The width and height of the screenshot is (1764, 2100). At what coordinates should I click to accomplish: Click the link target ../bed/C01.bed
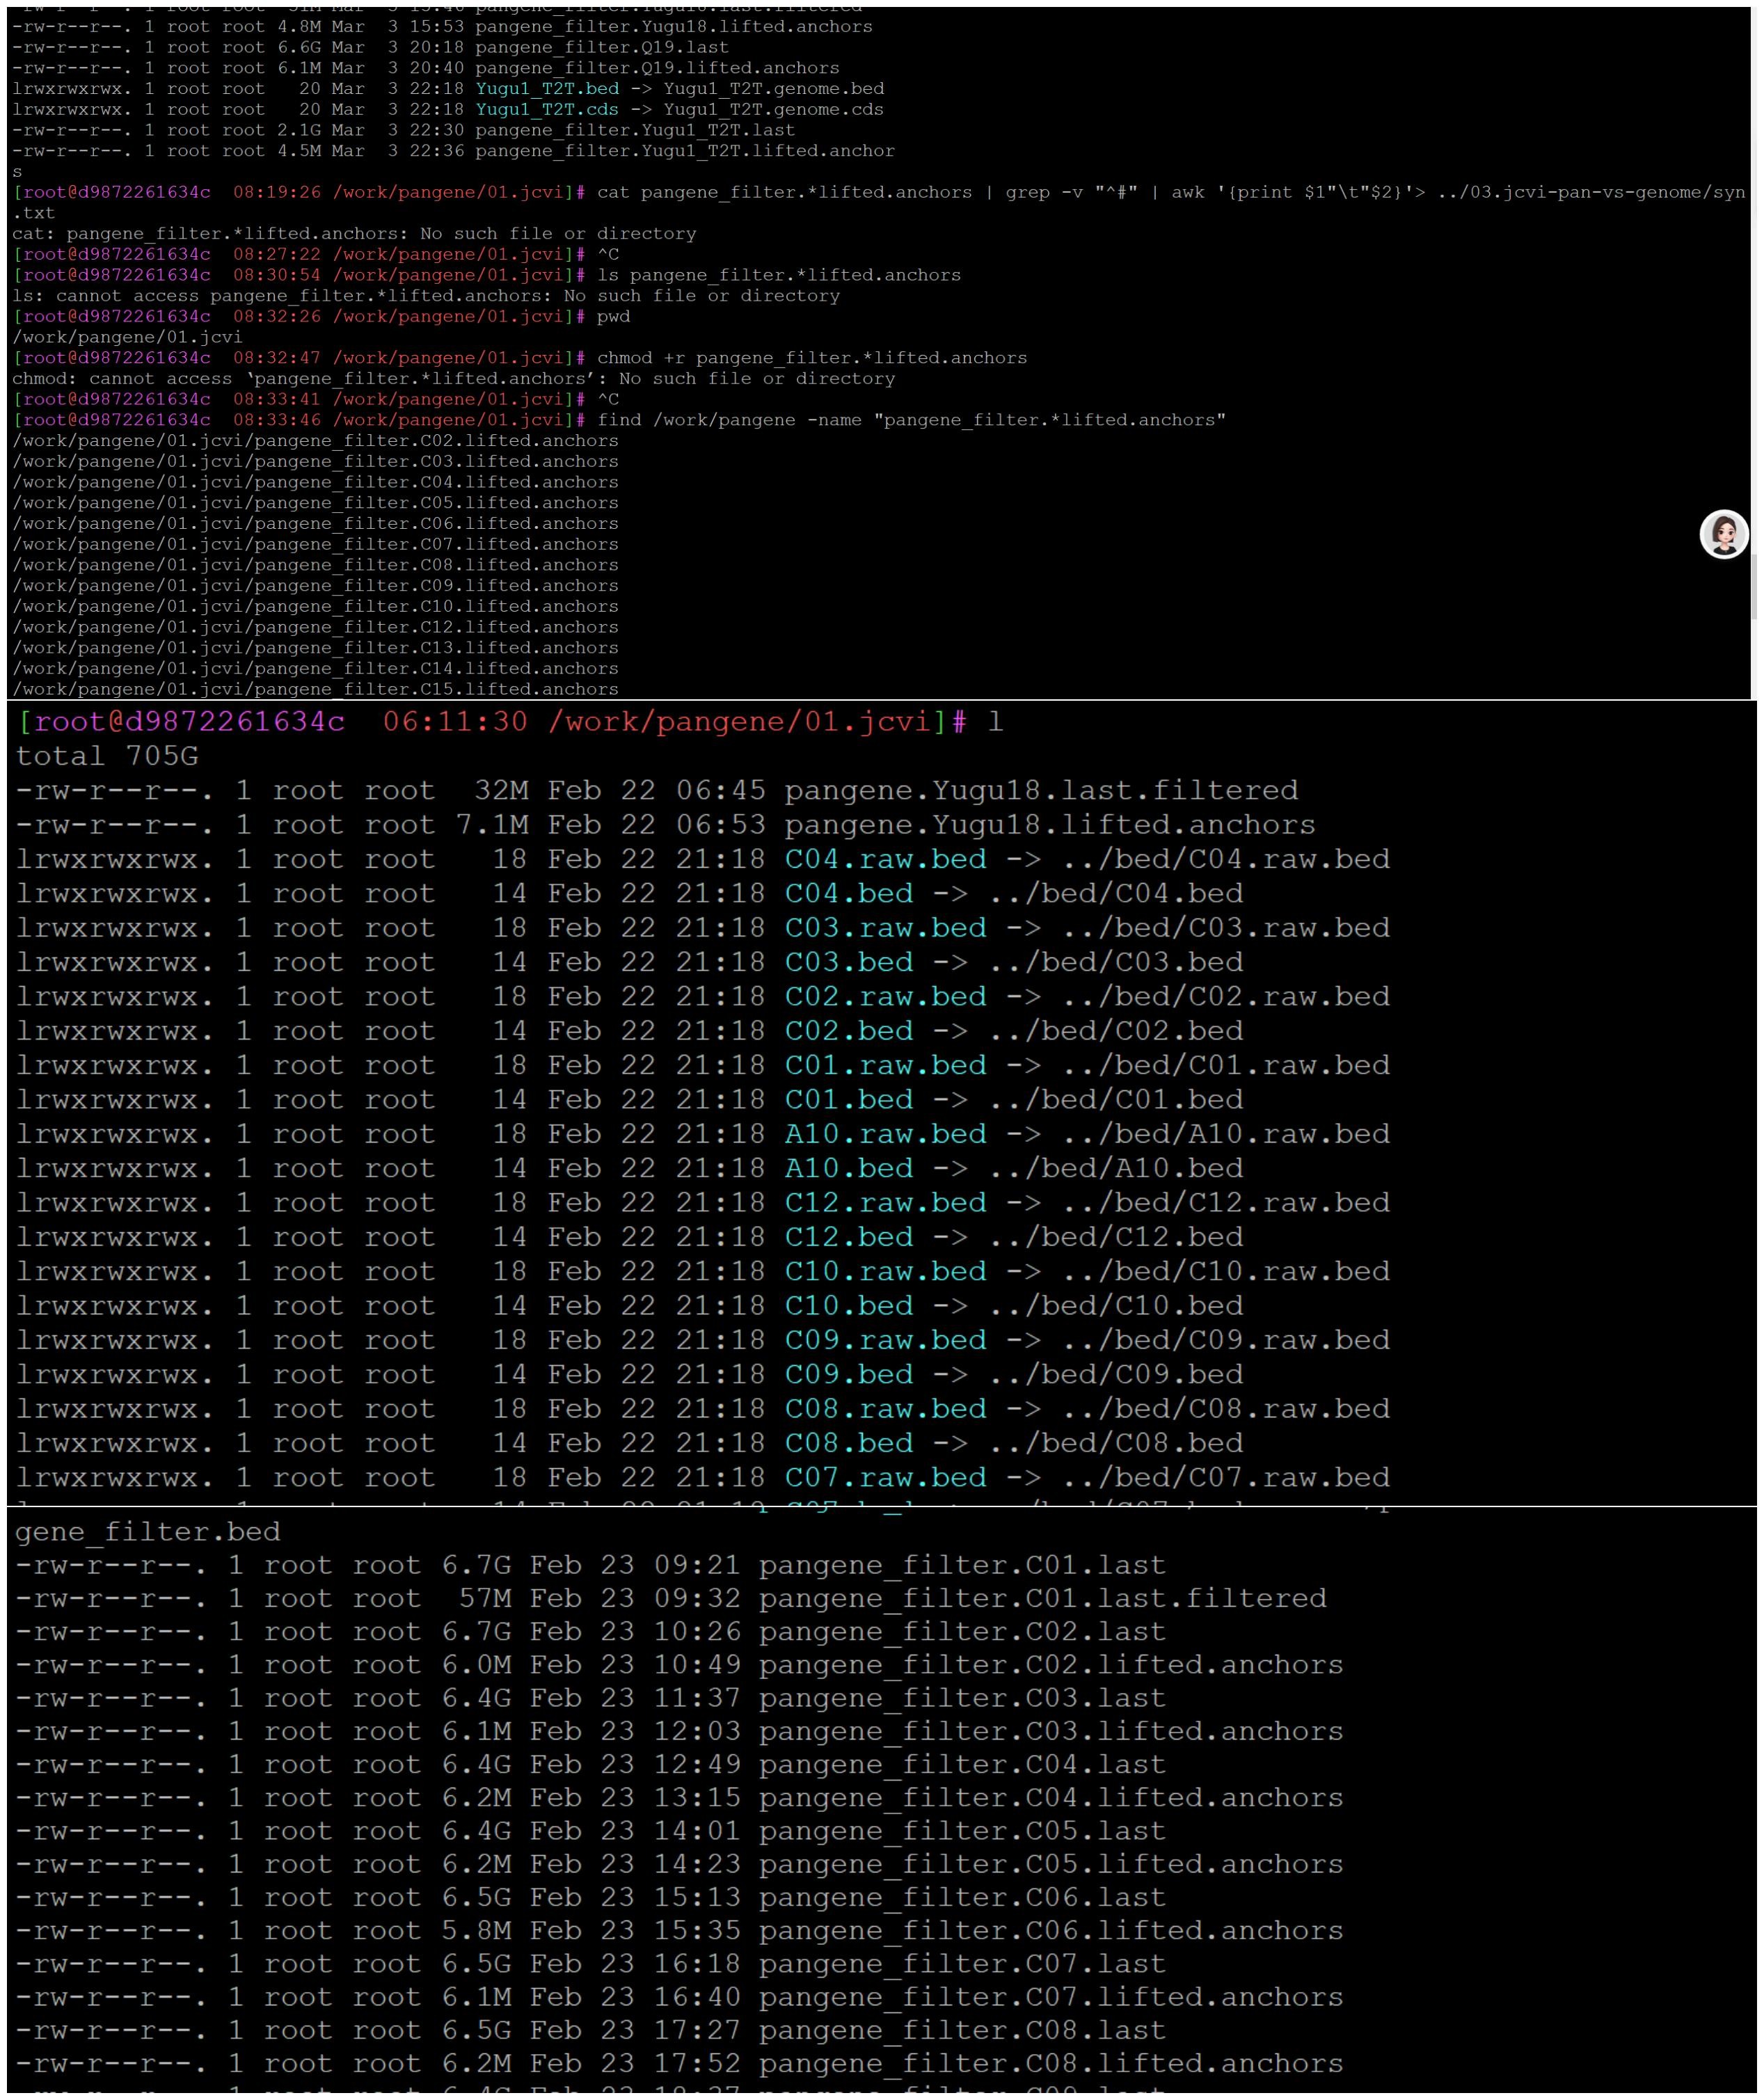(1116, 1099)
